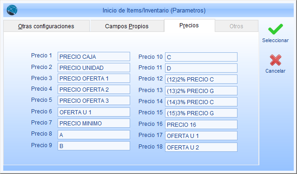Switch to Otras configuraciones tab
This screenshot has width=297, height=174.
[x=46, y=26]
